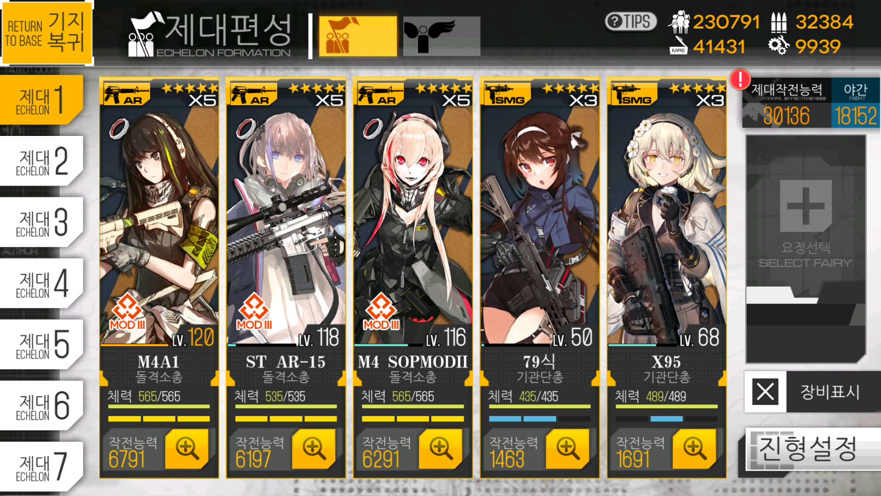Toggle 장비표시 equipment display checkbox
This screenshot has height=496, width=881.
click(765, 392)
